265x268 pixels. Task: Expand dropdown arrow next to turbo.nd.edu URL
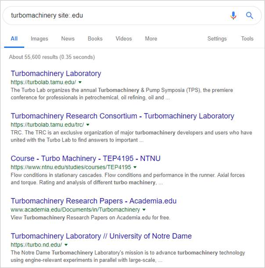coord(66,245)
